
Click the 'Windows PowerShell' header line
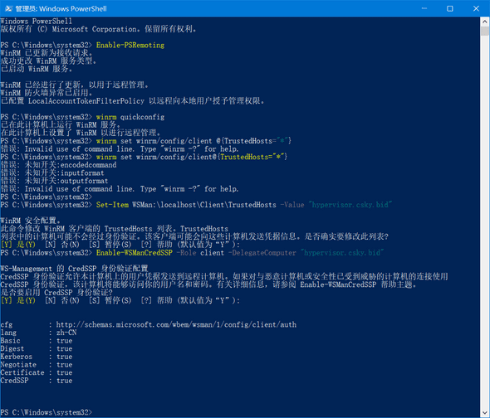tap(37, 22)
